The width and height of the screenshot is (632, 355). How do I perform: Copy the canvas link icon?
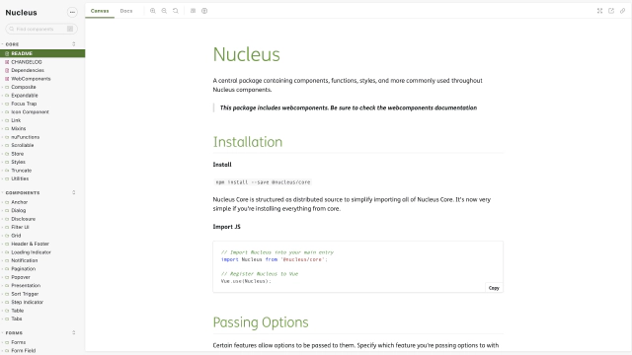(x=622, y=11)
